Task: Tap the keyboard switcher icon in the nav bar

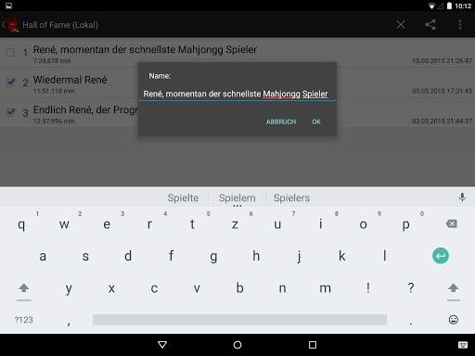Action: (463, 345)
